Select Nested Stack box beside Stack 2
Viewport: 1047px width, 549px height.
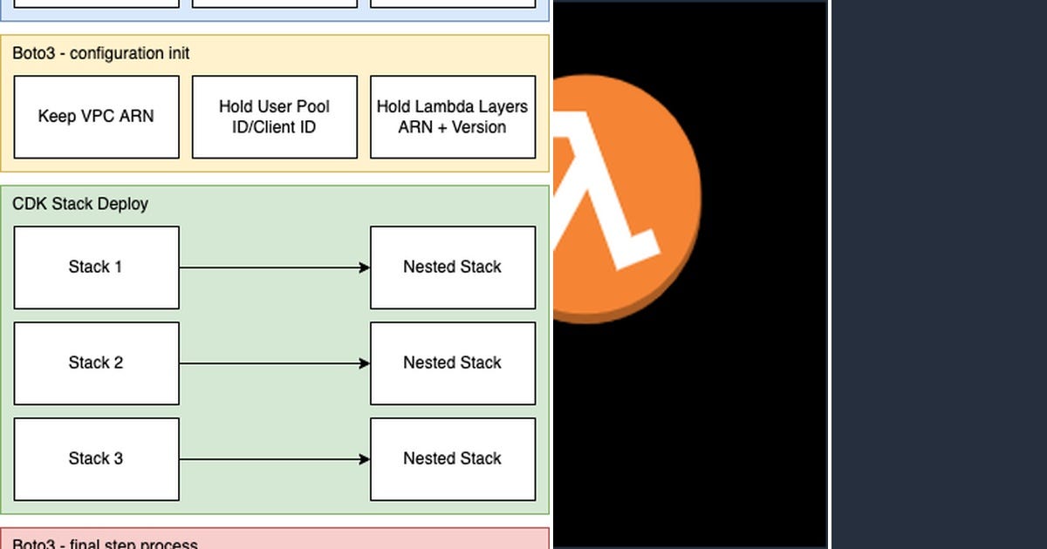[453, 363]
